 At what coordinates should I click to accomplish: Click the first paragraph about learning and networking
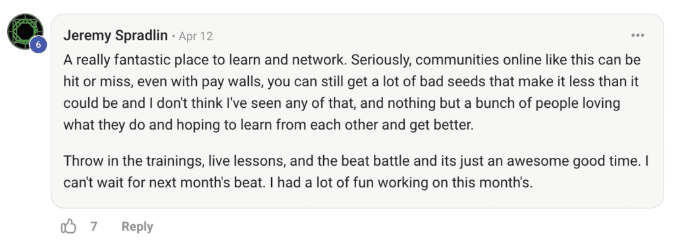[x=352, y=92]
